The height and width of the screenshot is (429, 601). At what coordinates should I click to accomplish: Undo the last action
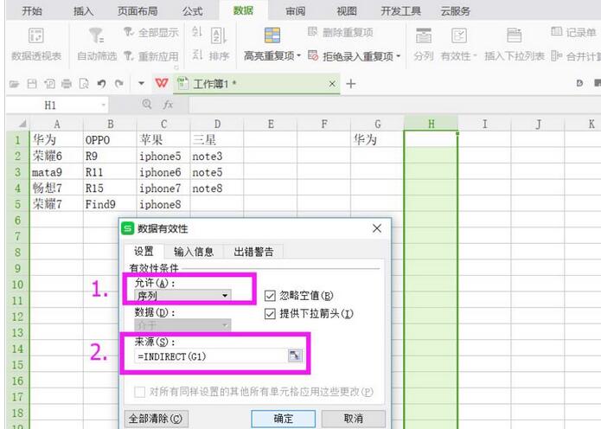pyautogui.click(x=101, y=84)
